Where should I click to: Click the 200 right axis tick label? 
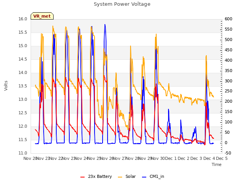(x=229, y=101)
